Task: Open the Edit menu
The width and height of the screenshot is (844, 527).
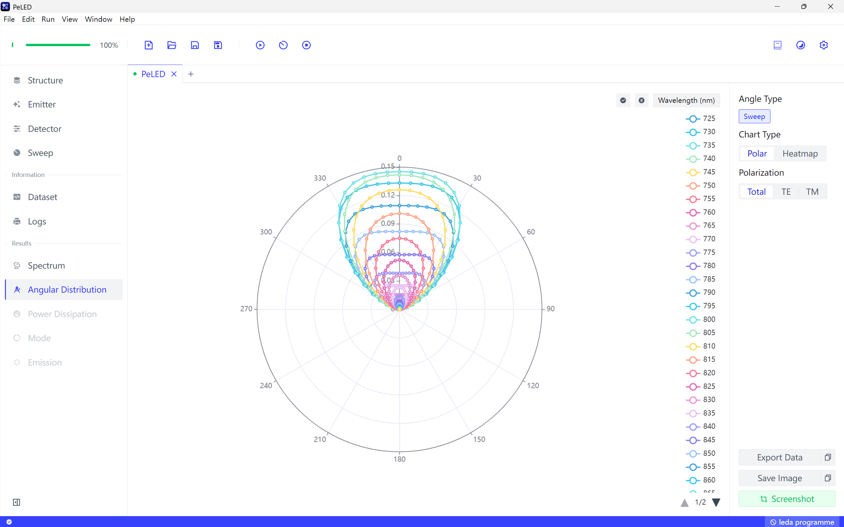Action: 28,19
